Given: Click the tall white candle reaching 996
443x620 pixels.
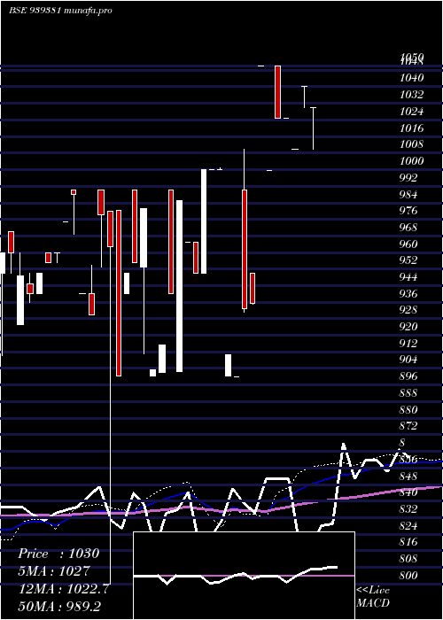Looking at the screenshot, I should [204, 221].
